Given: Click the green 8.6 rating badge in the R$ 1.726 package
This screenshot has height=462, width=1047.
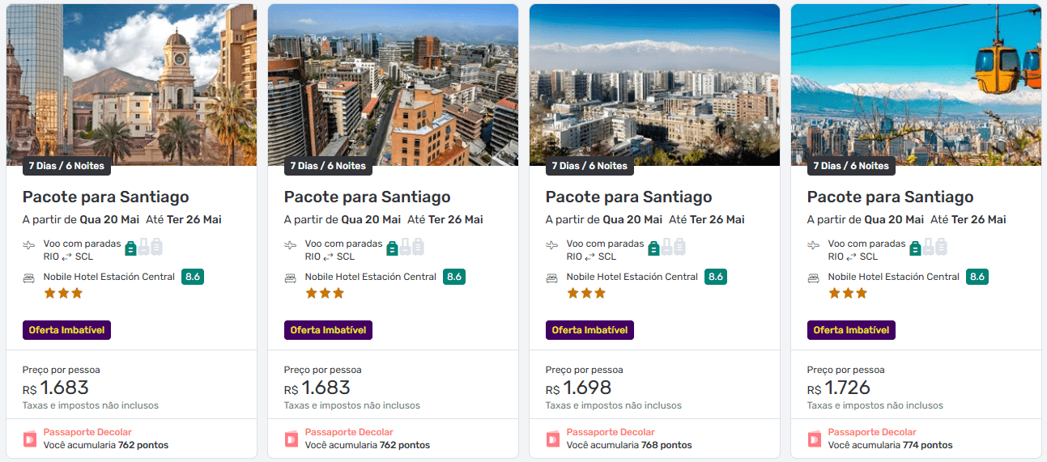Looking at the screenshot, I should click(x=977, y=277).
